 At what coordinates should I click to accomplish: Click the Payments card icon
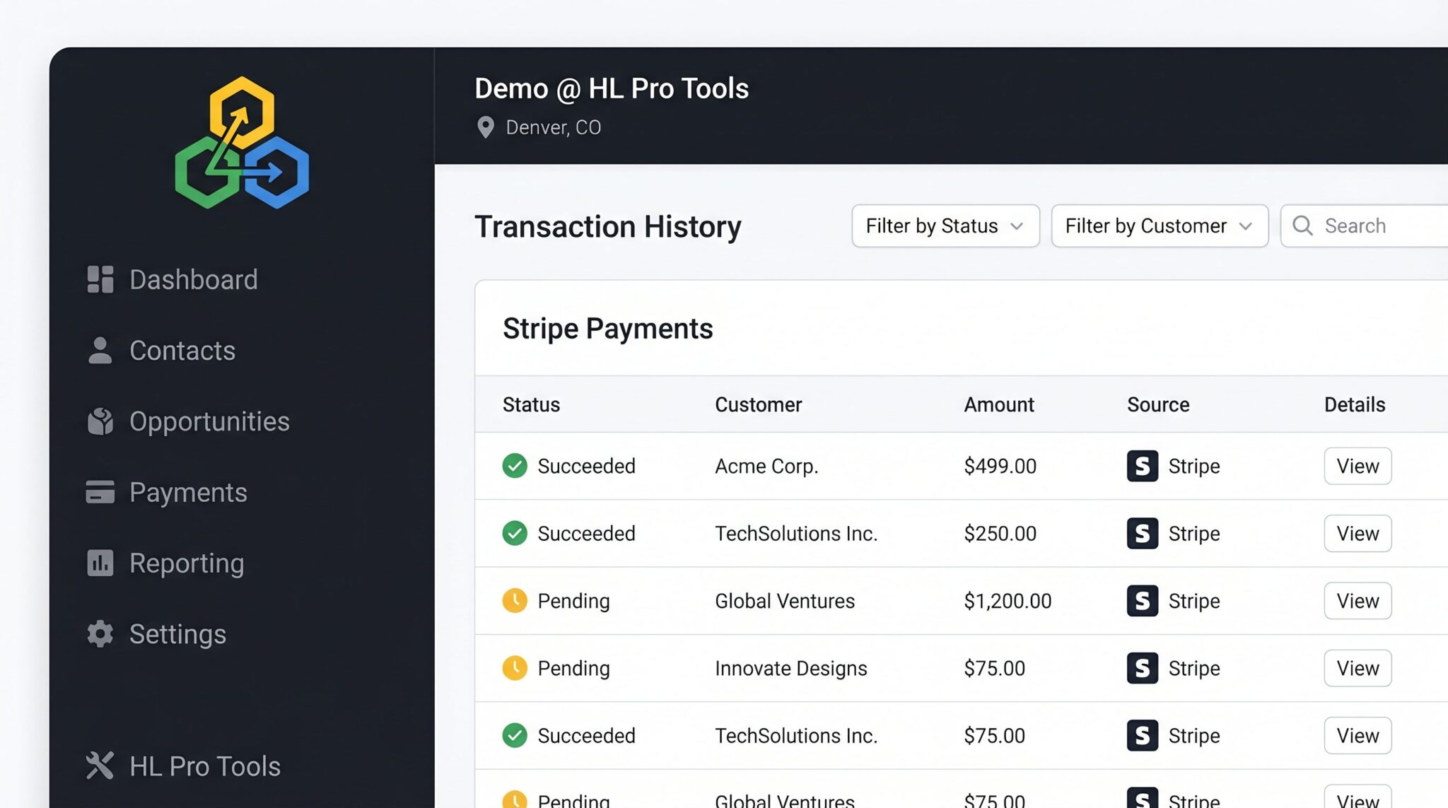pyautogui.click(x=100, y=492)
